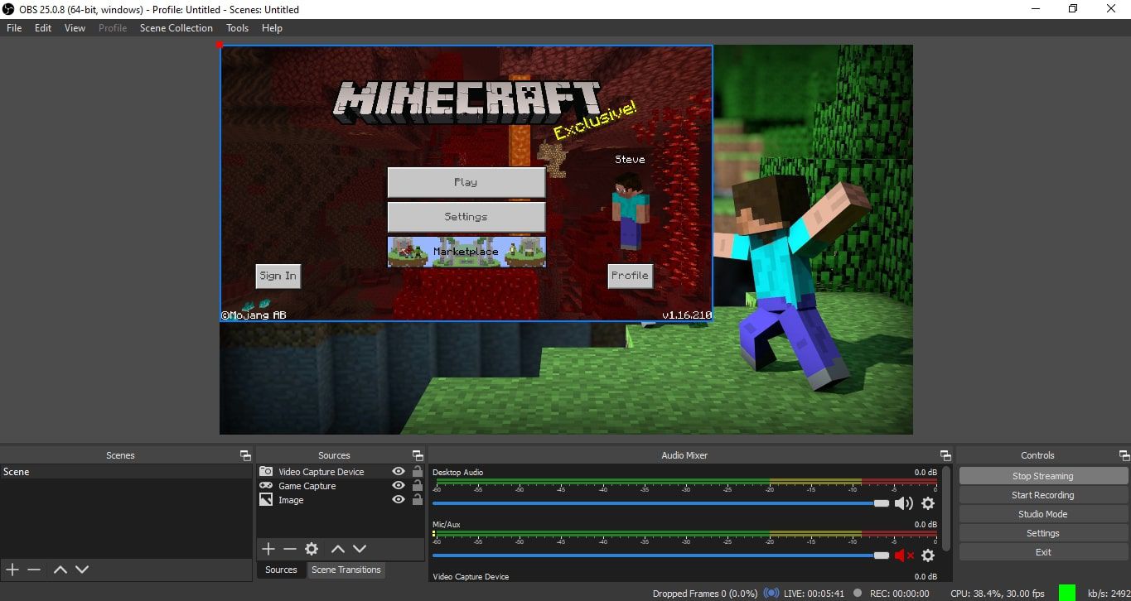Enable Studio Mode
The height and width of the screenshot is (601, 1131).
coord(1043,514)
